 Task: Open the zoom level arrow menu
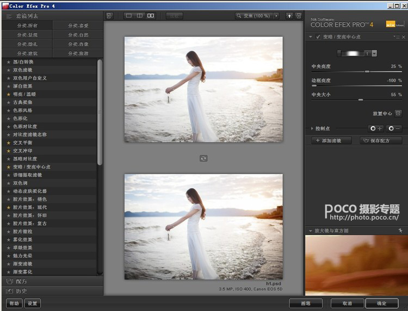(x=276, y=16)
